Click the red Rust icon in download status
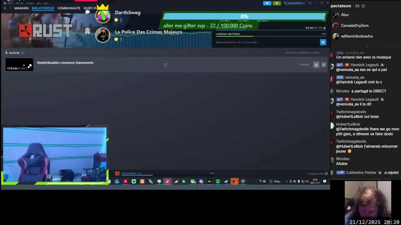Screen dimensions: 401x225 click(x=117, y=173)
